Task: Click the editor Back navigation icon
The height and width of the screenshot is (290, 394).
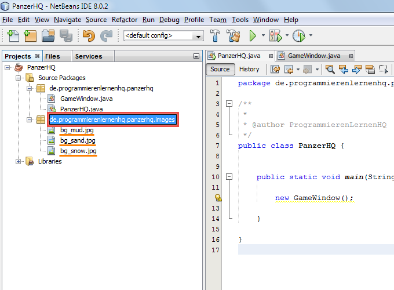Action: [x=289, y=69]
